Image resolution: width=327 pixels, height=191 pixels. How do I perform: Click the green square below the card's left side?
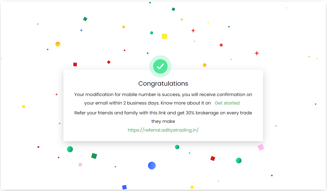pyautogui.click(x=94, y=156)
